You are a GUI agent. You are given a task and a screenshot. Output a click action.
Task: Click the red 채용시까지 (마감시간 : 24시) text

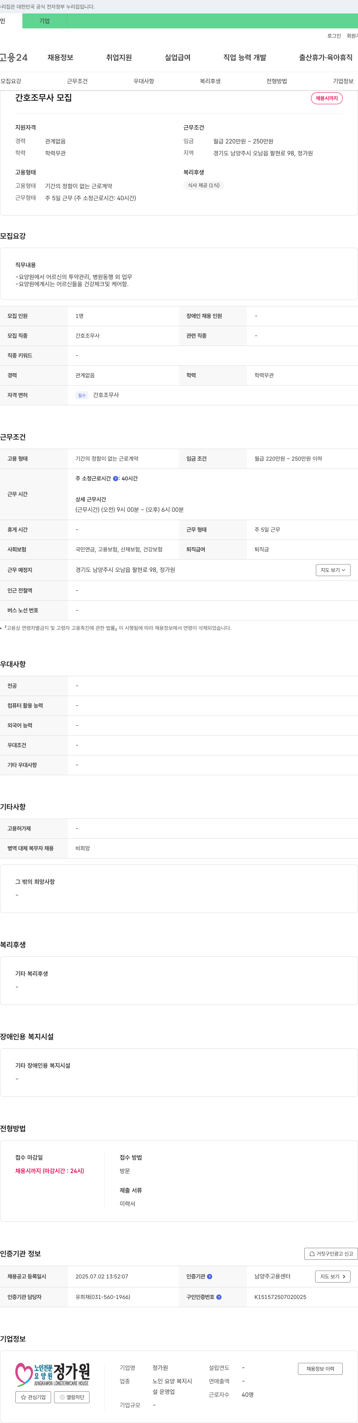point(50,1170)
